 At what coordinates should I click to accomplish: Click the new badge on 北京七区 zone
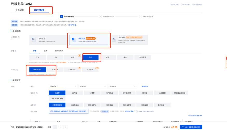[97, 68]
